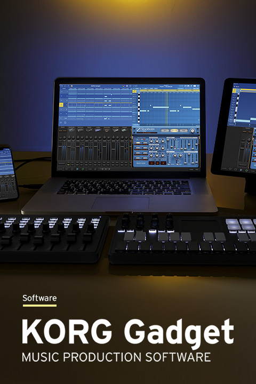This screenshot has height=384, width=256.
Task: Open the file folder icon in the top-left of Gadget
Action: pos(62,86)
